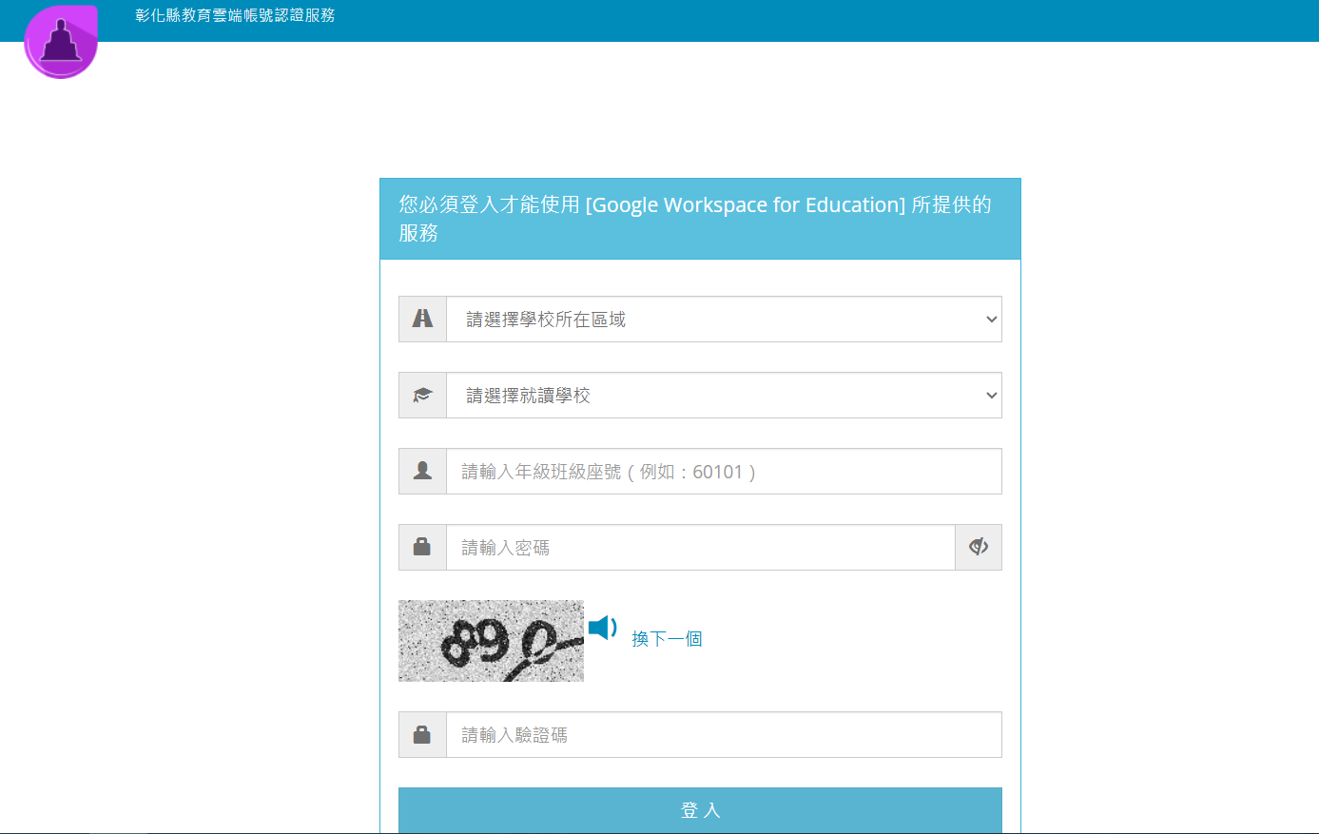Click the graduation cap icon
This screenshot has height=834, width=1319.
coord(422,395)
